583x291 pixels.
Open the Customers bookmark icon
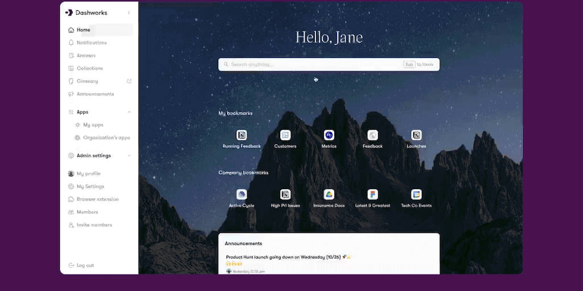click(x=285, y=135)
